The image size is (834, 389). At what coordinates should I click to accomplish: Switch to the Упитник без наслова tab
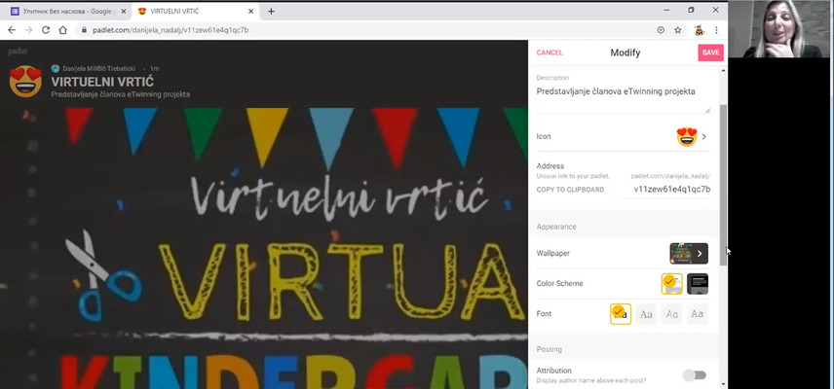click(67, 11)
